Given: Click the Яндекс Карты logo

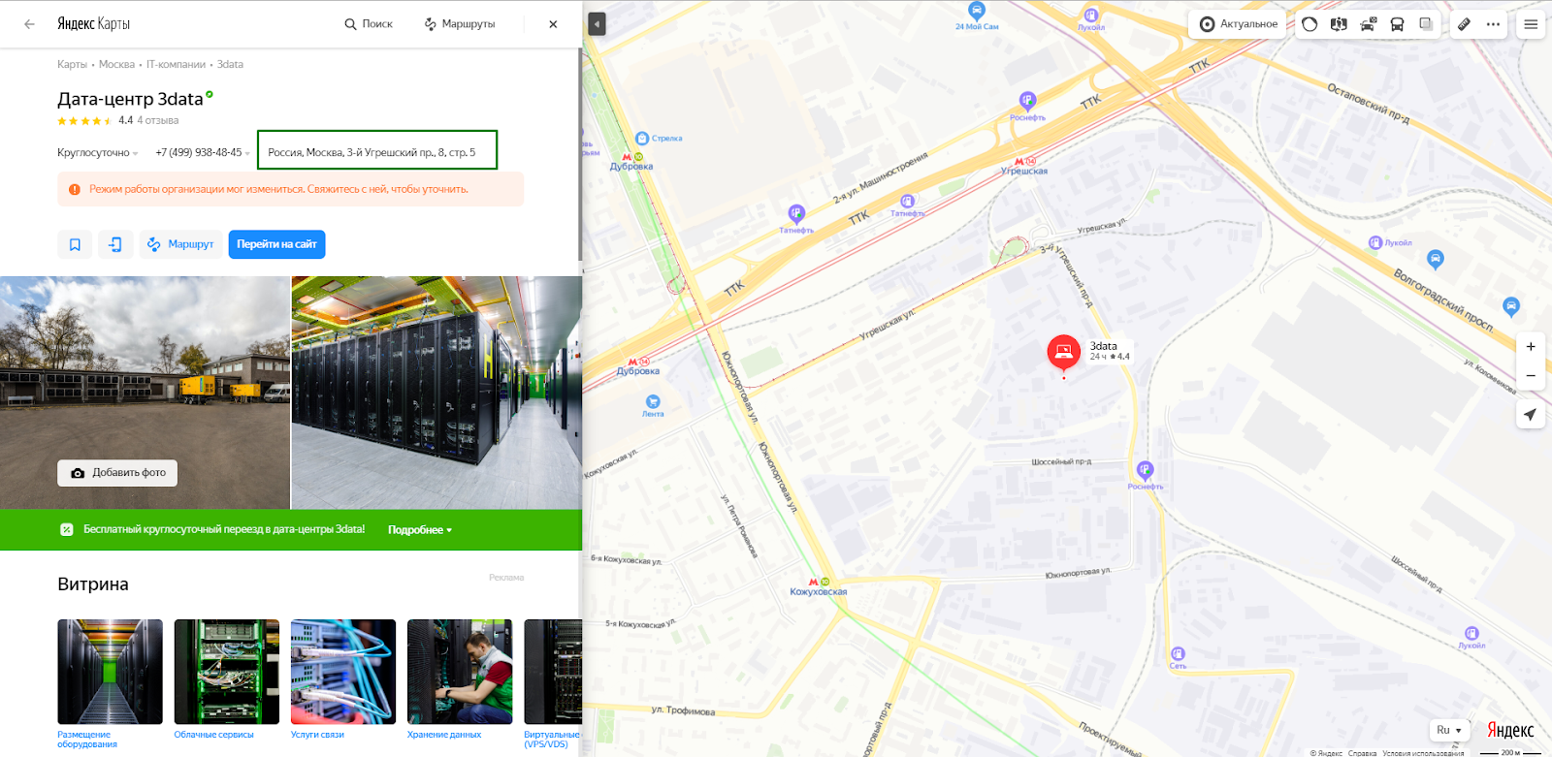Looking at the screenshot, I should [x=93, y=24].
